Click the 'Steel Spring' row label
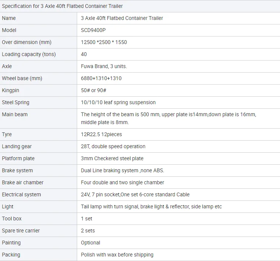280x261 pixels. coord(15,103)
